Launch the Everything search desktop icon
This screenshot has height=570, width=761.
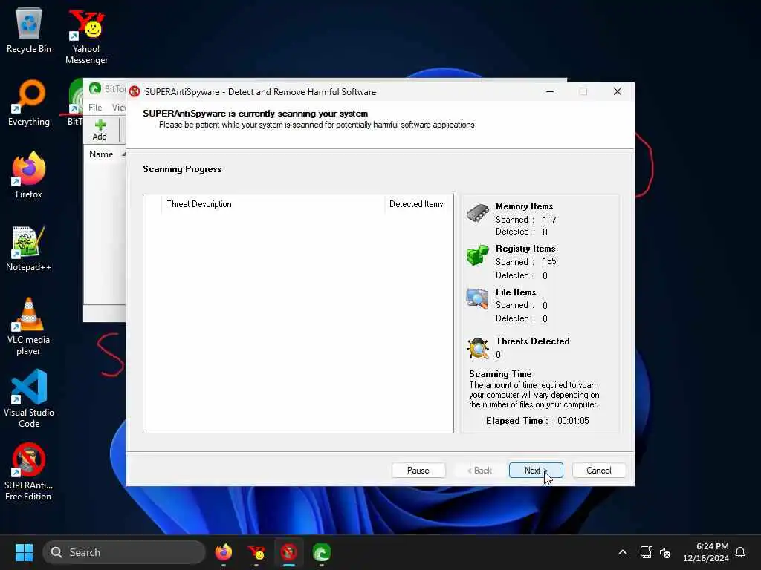point(29,103)
